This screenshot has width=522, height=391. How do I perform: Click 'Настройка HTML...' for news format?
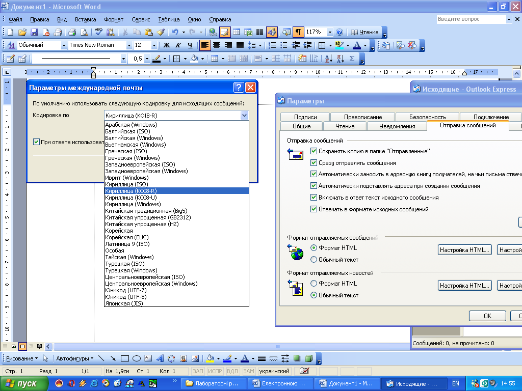pos(465,286)
